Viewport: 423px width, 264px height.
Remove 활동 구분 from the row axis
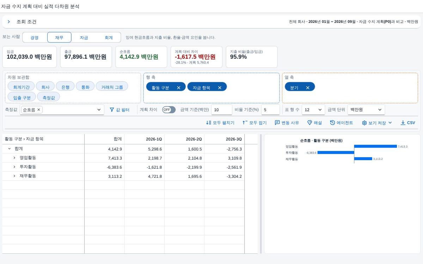click(x=179, y=88)
